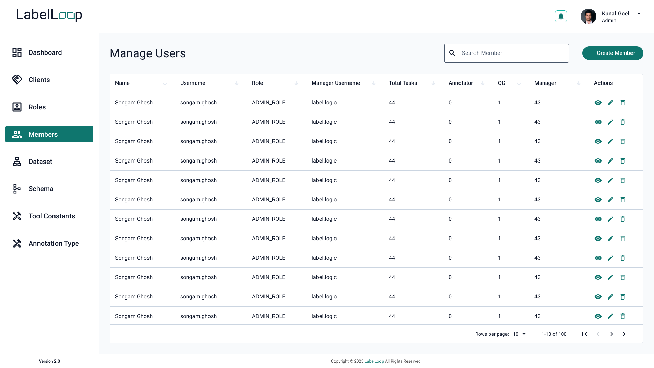
Task: Click the 1-10 of 100 pagination text
Action: pyautogui.click(x=554, y=334)
